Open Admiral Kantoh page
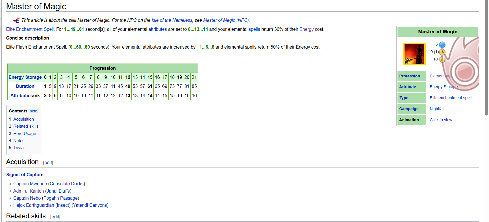Viewport: 489px width, 222px height. coord(29,191)
